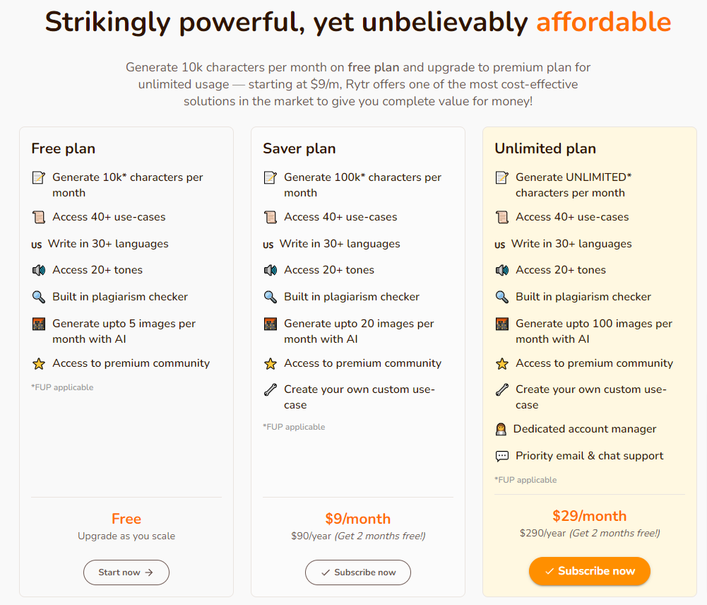Click the $29/month price text
Viewport: 707px width, 605px height.
pyautogui.click(x=590, y=516)
